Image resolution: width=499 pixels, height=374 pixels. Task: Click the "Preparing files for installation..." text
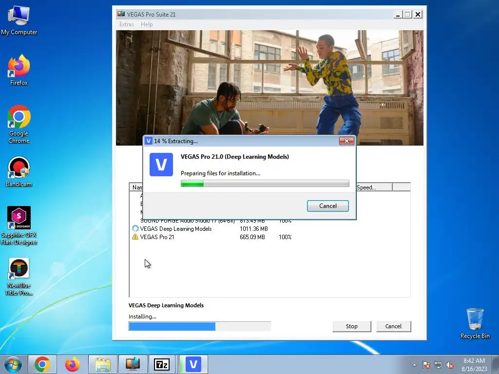click(220, 173)
